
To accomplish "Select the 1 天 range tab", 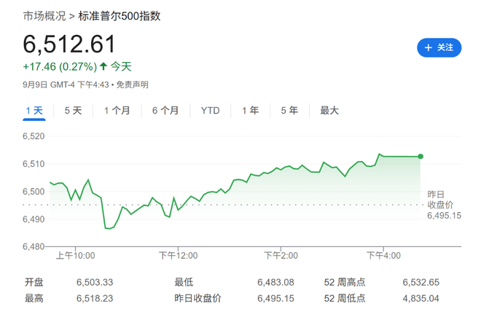I will pos(34,111).
